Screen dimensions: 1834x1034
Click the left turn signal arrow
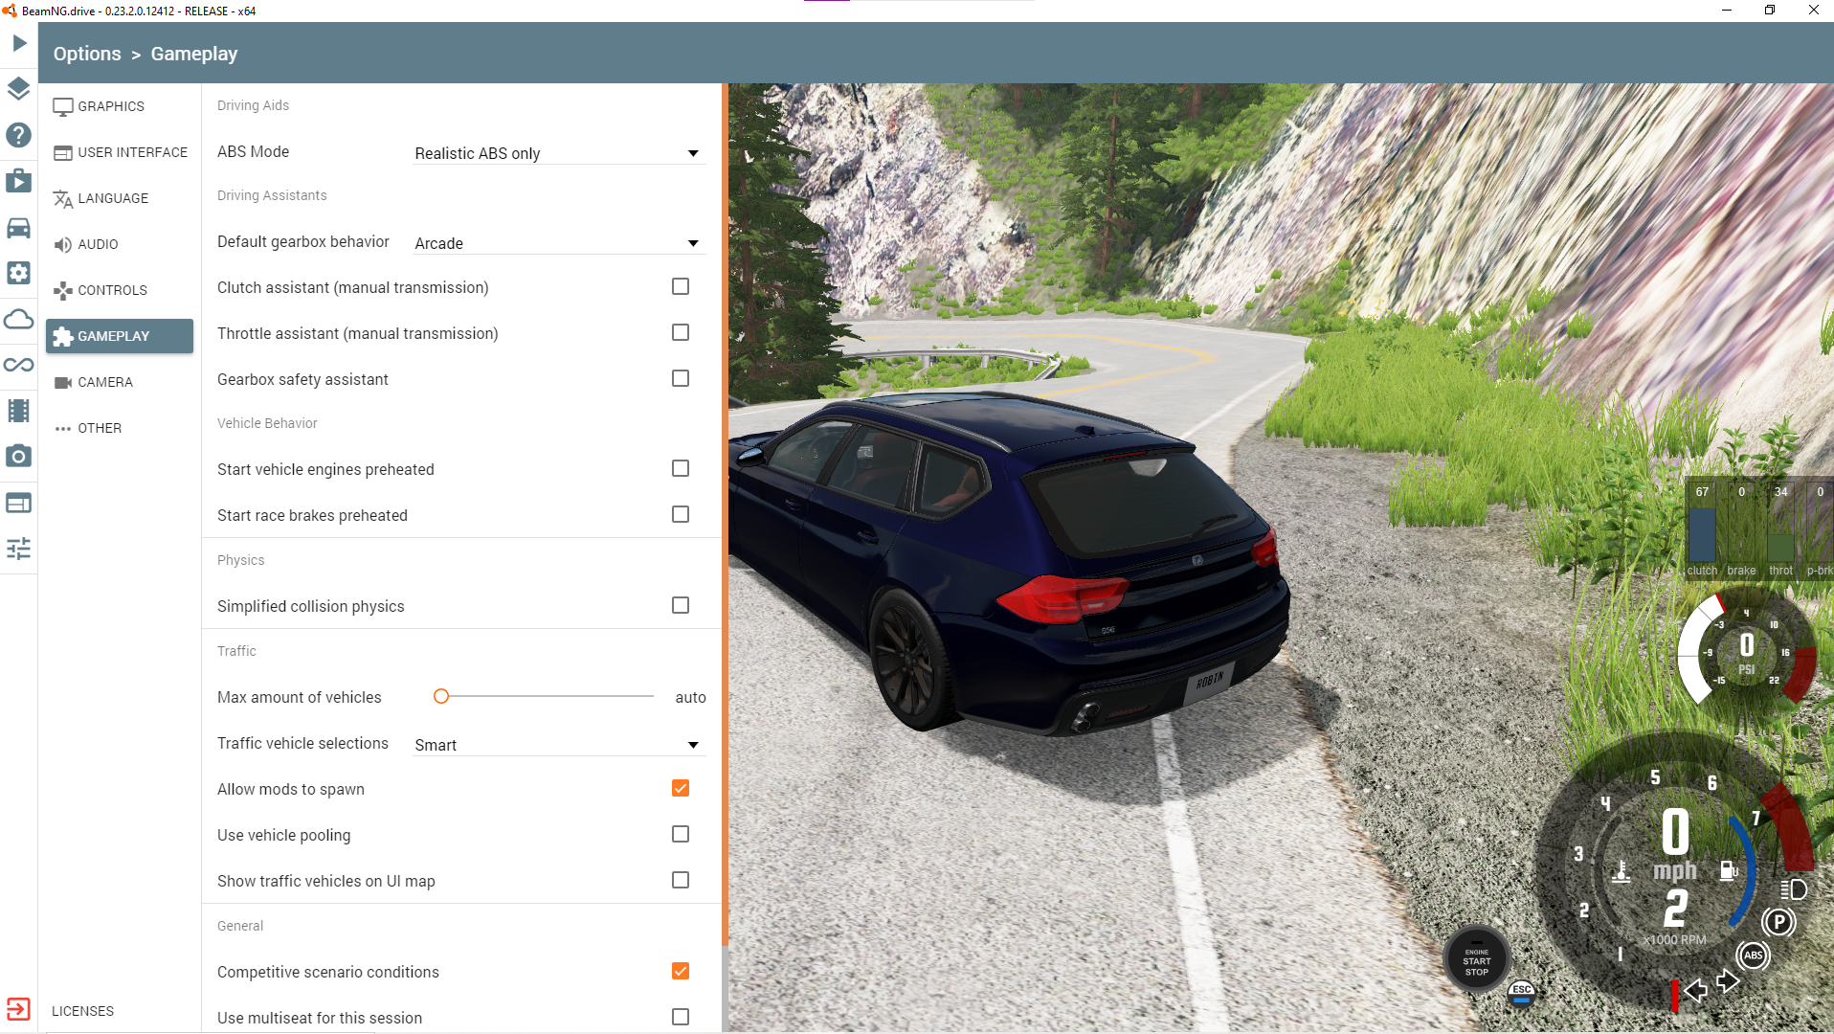pyautogui.click(x=1695, y=990)
